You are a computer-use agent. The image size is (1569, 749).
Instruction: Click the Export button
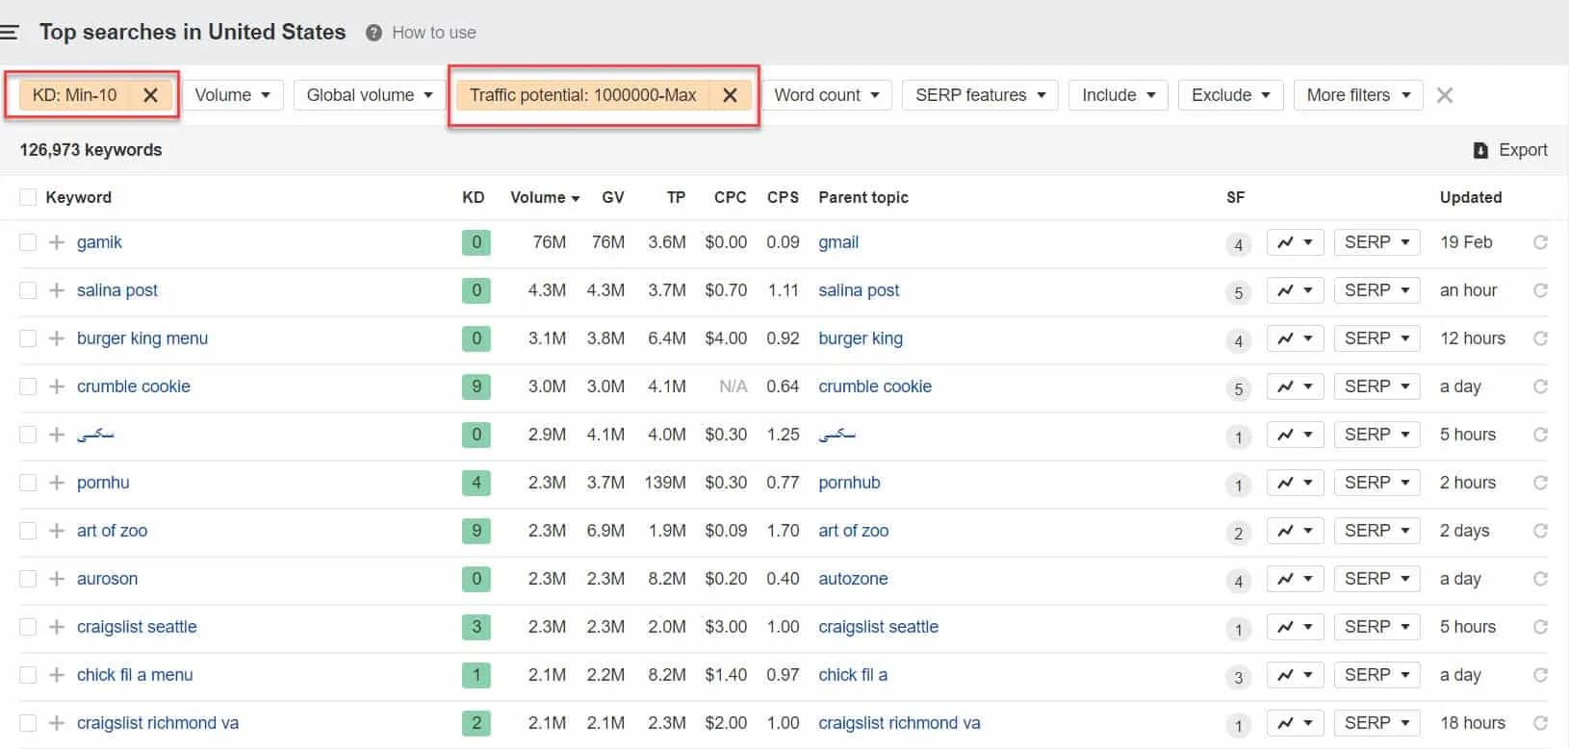point(1510,150)
